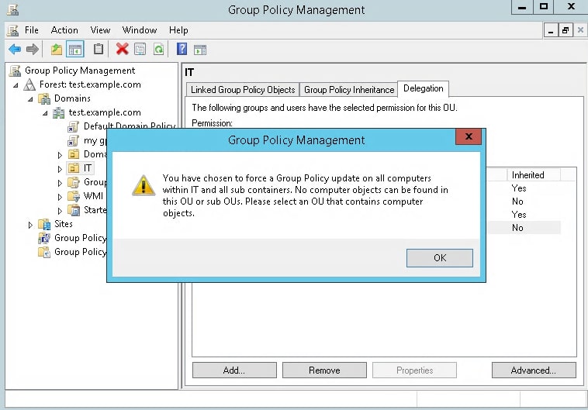
Task: Click the Forward arrow toolbar icon
Action: pos(33,49)
